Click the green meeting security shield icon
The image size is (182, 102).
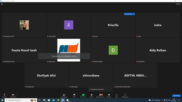point(2,4)
